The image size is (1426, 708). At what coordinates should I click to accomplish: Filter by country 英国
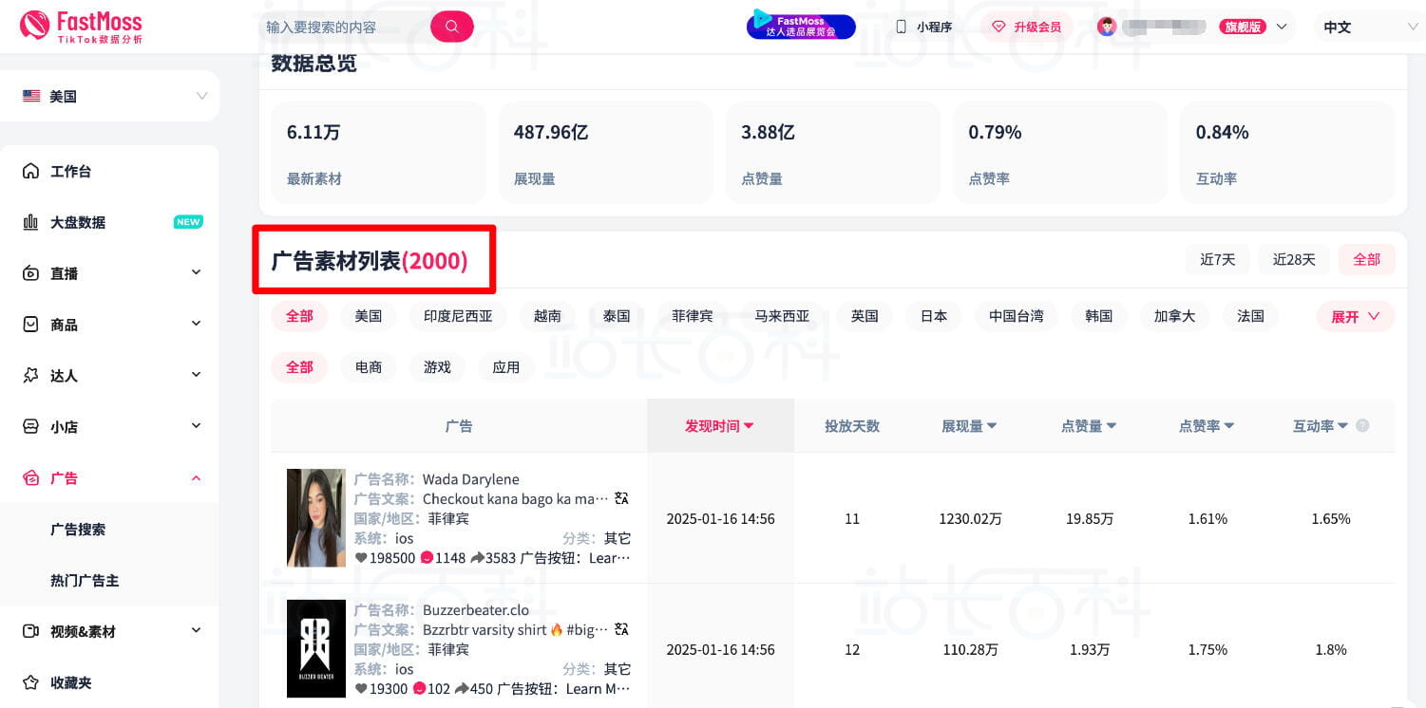[865, 316]
